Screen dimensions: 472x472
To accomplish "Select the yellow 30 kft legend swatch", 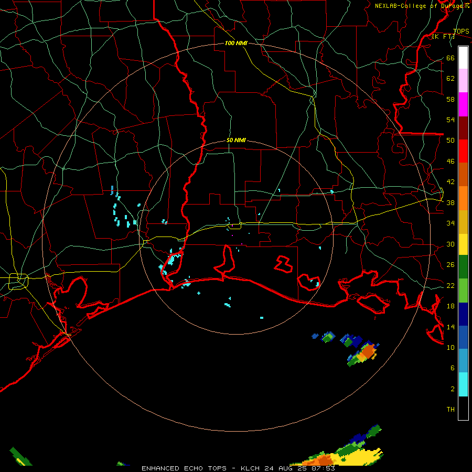I will [x=463, y=244].
